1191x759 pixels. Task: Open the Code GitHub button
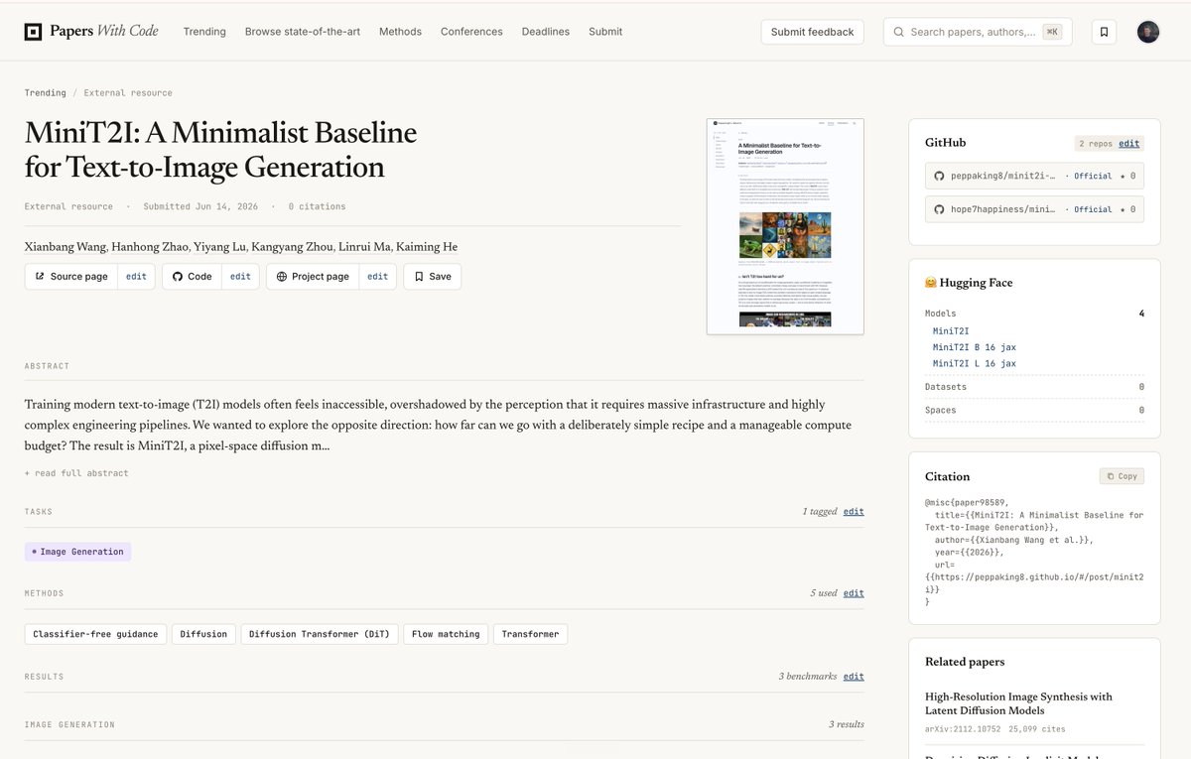click(x=192, y=277)
